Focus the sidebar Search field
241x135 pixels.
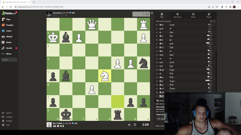pos(9,60)
